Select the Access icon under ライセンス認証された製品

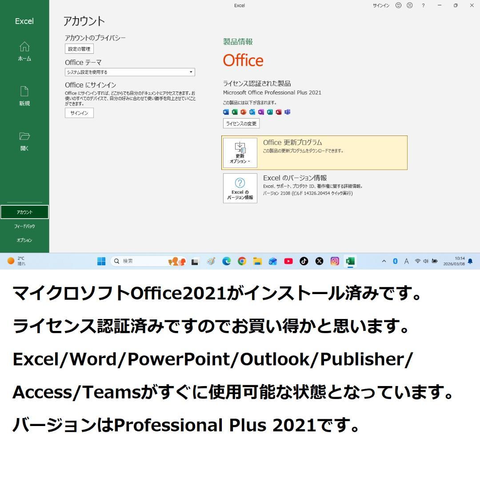point(279,112)
